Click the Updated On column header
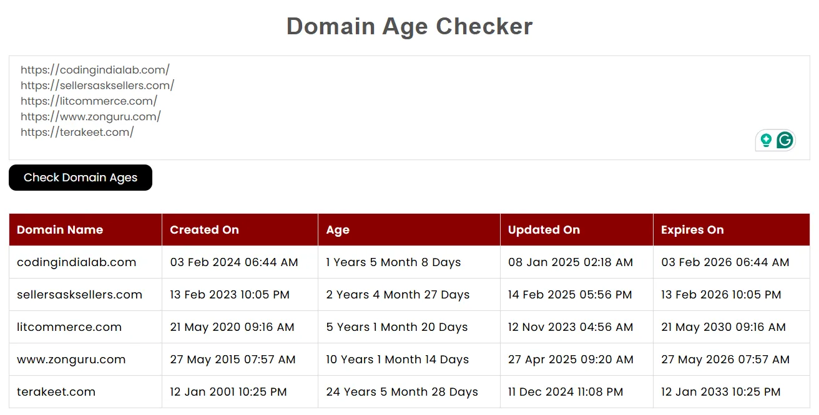The width and height of the screenshot is (819, 415). 543,229
